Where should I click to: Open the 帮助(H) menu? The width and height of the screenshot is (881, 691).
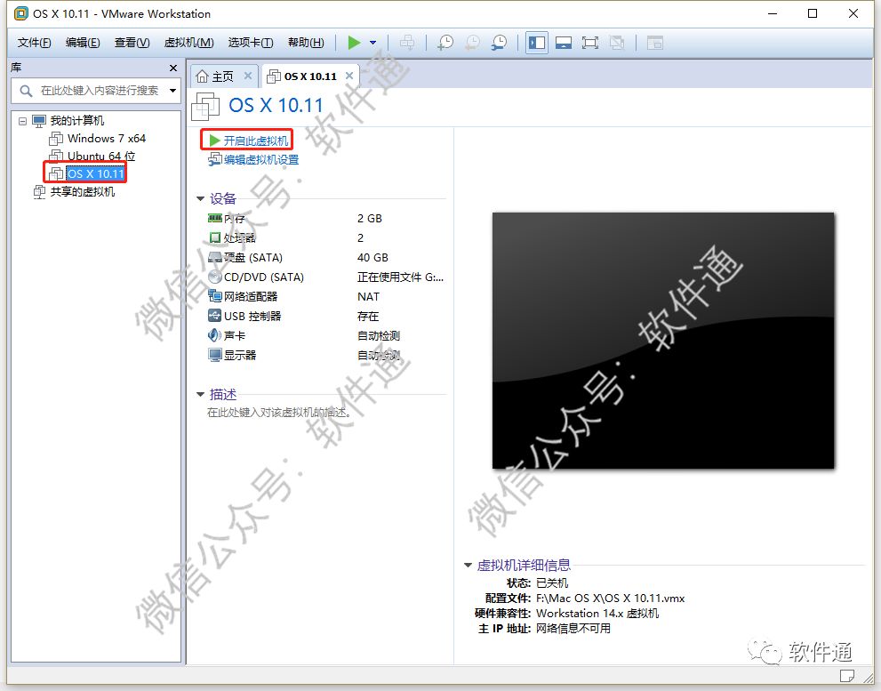[306, 43]
